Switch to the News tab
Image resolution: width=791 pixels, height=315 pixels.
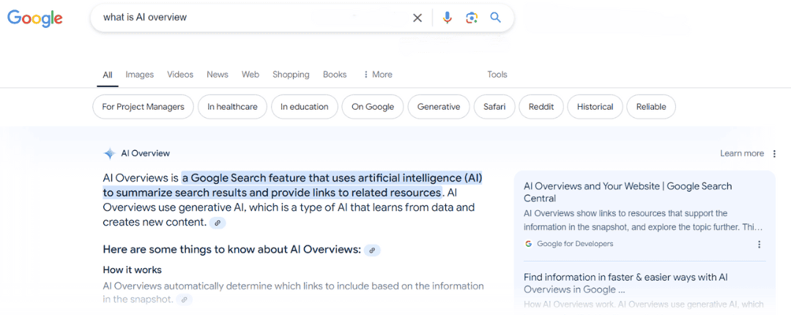click(218, 75)
